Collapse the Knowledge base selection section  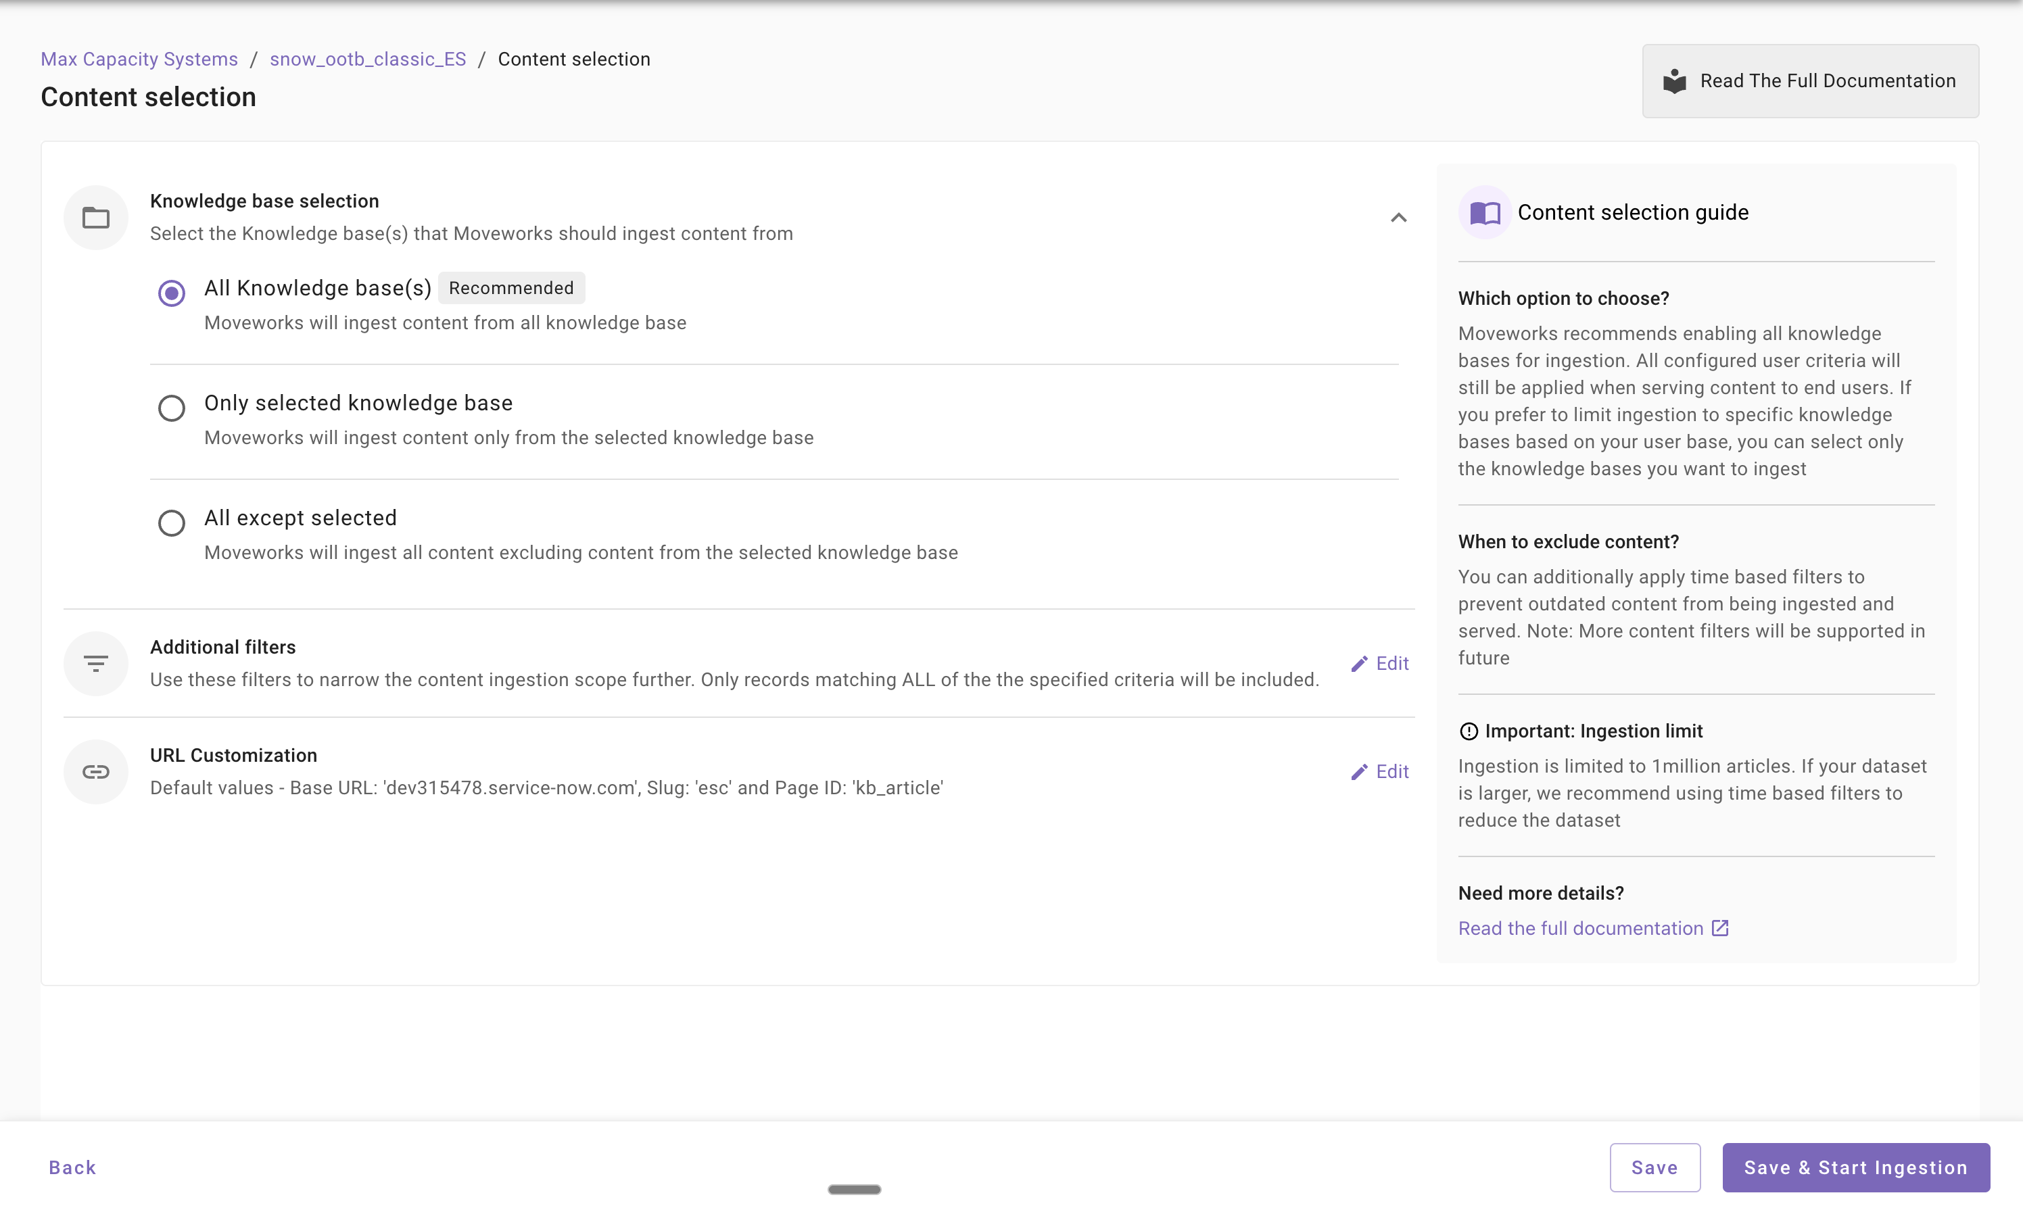click(x=1398, y=218)
